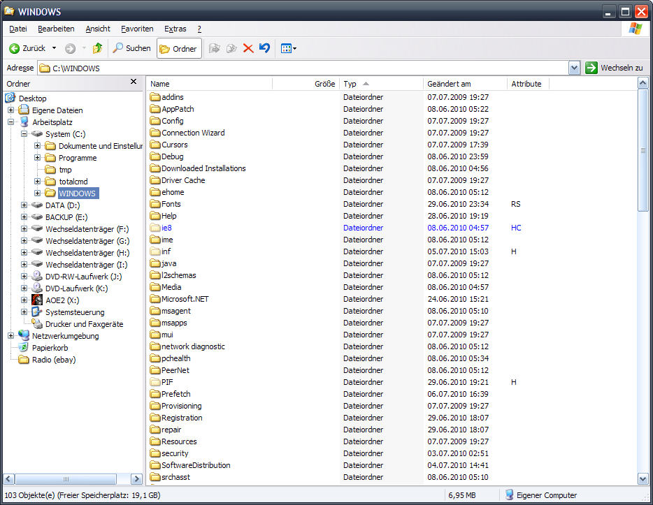This screenshot has width=653, height=505.
Task: Sort by the Attribute column header
Action: (x=528, y=84)
